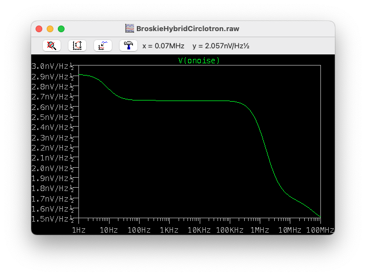Click the 10KHz horizontal axis label

coord(199,230)
